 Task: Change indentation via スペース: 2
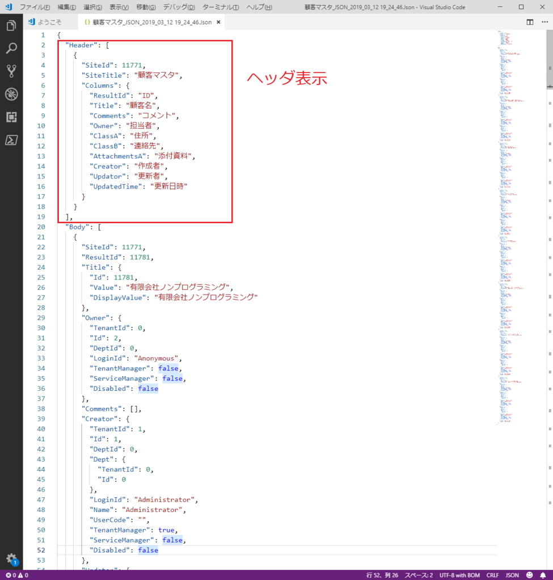[419, 575]
